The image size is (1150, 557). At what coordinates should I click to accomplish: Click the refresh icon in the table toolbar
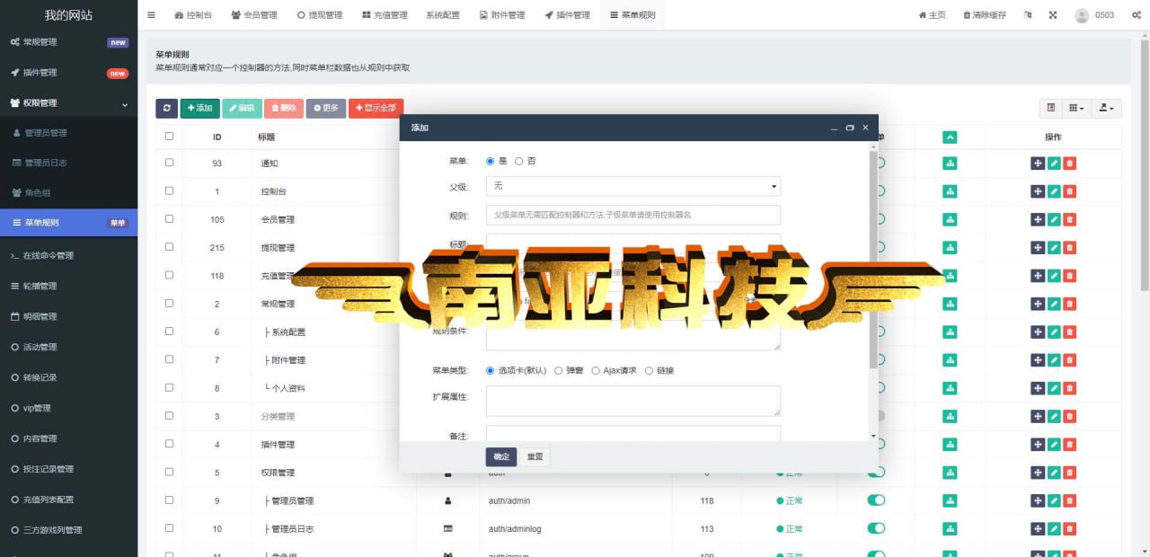[166, 108]
